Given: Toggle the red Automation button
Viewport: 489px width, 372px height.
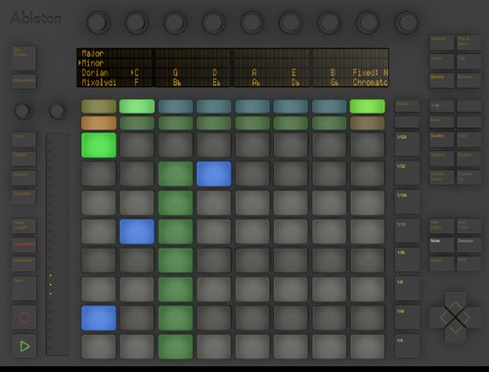Looking at the screenshot, I should [x=24, y=246].
